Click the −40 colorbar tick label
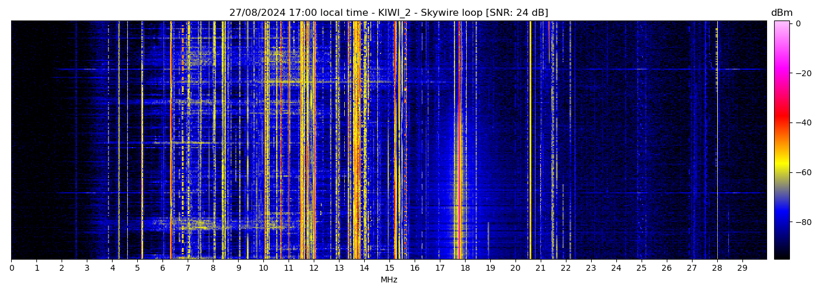Viewport: 821px width, 293px height. pos(802,123)
